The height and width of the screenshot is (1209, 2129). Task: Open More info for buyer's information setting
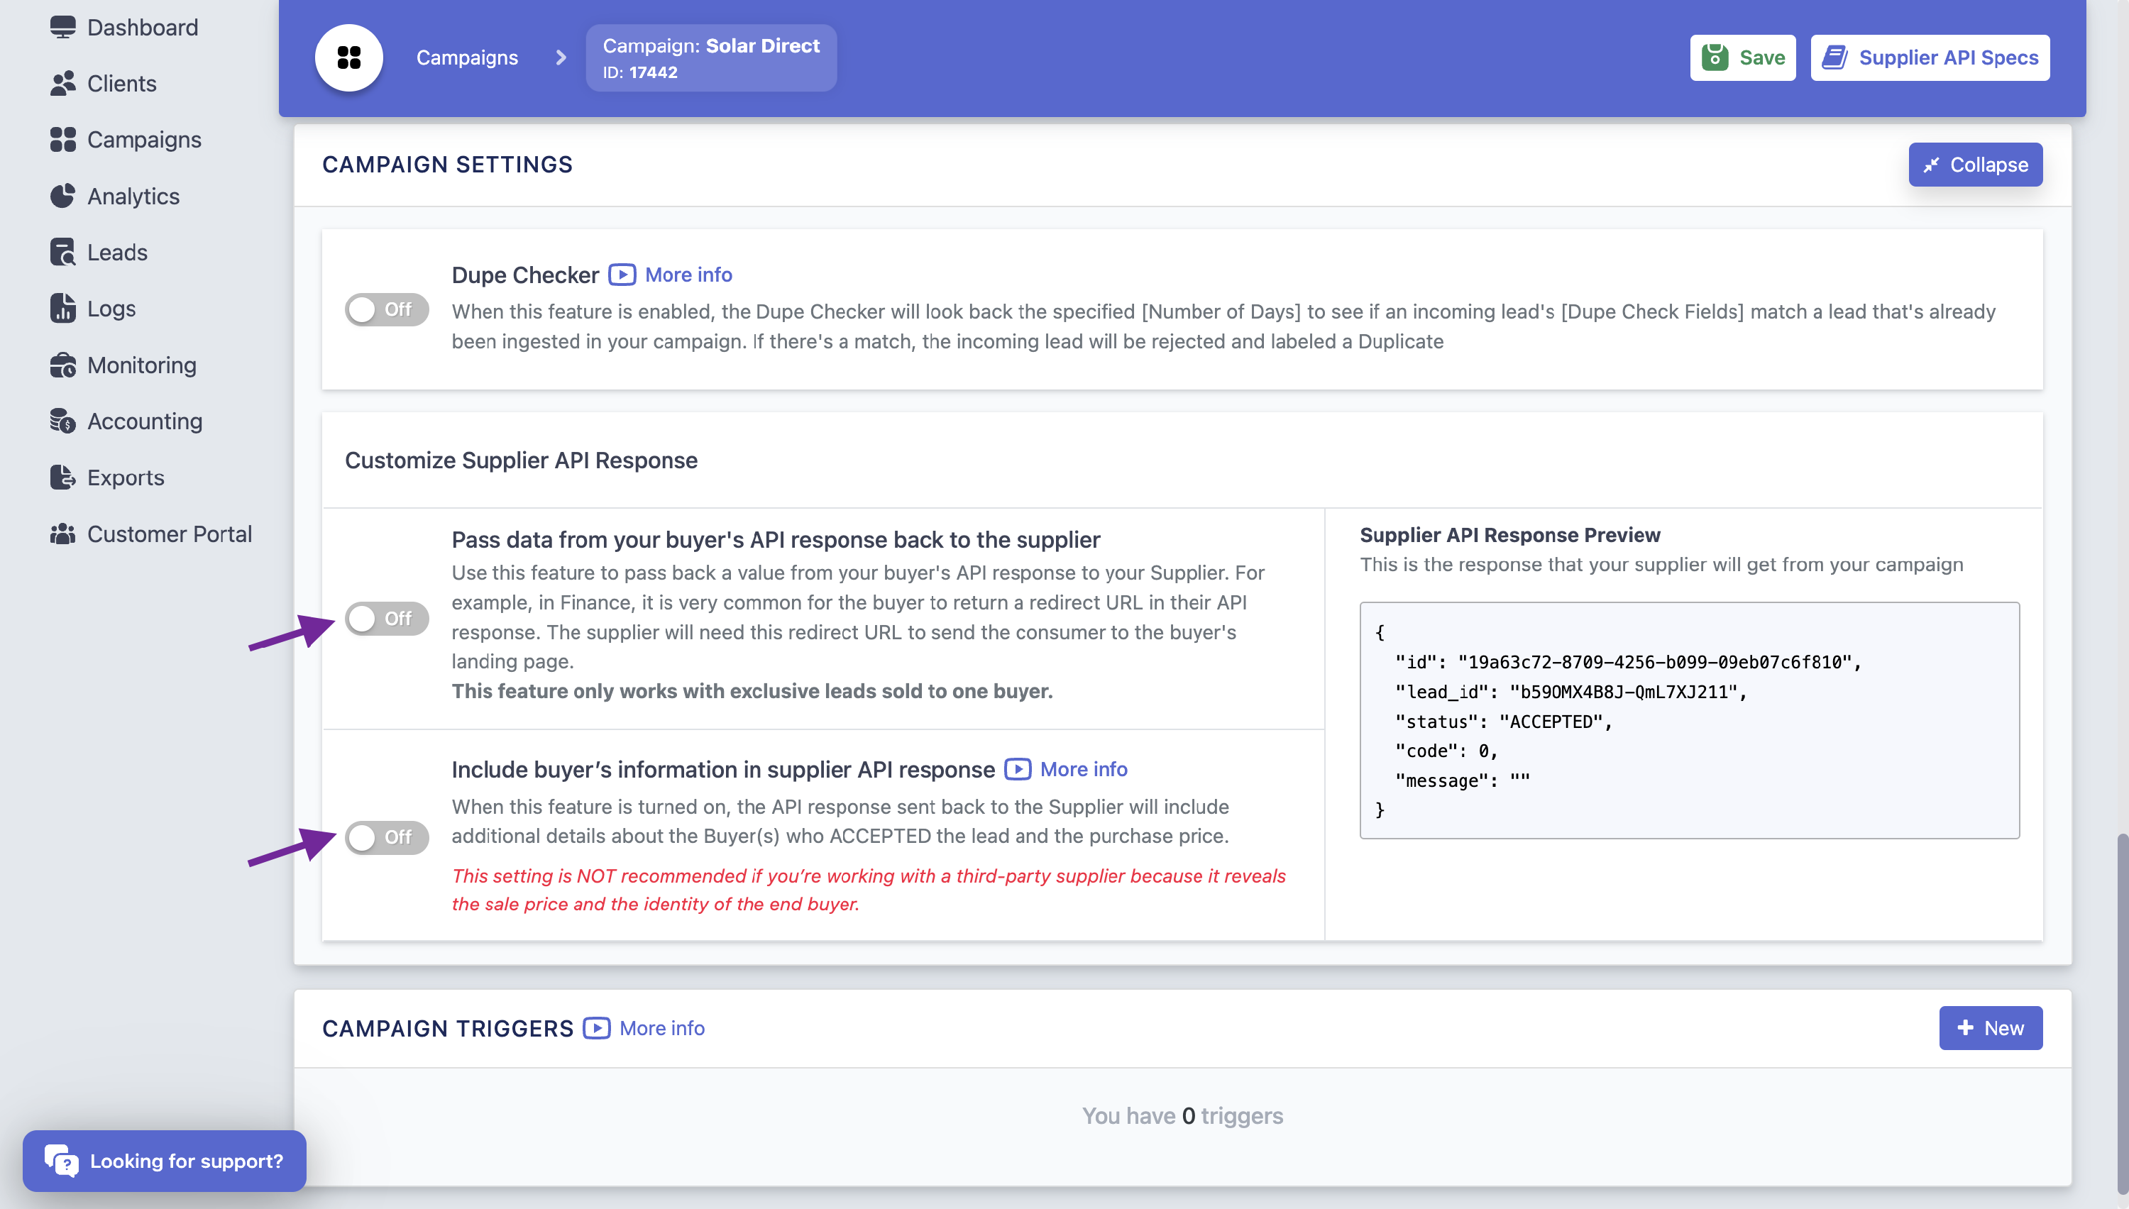click(x=1084, y=770)
